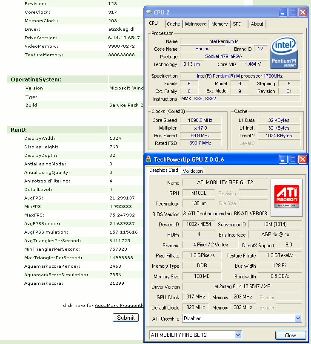
Task: Open the Memory tab in CPU-Z
Action: [220, 24]
